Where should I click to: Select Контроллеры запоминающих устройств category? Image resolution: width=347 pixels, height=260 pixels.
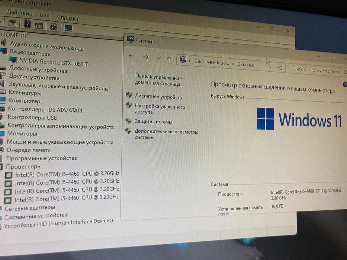pos(60,126)
